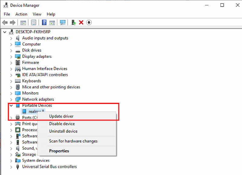Select the DESKTOP-FKRH5RP root label
This screenshot has height=175, width=242.
33,32
